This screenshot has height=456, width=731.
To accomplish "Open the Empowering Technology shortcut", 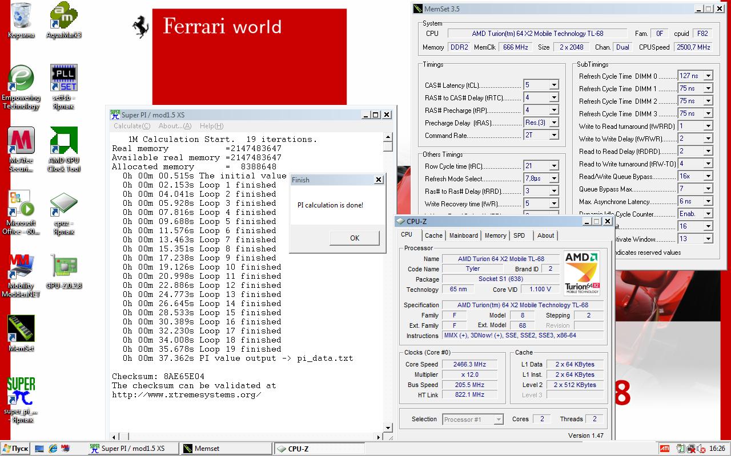I will [x=21, y=87].
